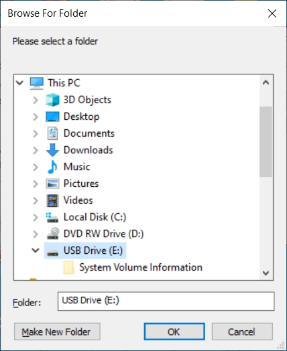Click the Desktop folder icon

pyautogui.click(x=52, y=117)
